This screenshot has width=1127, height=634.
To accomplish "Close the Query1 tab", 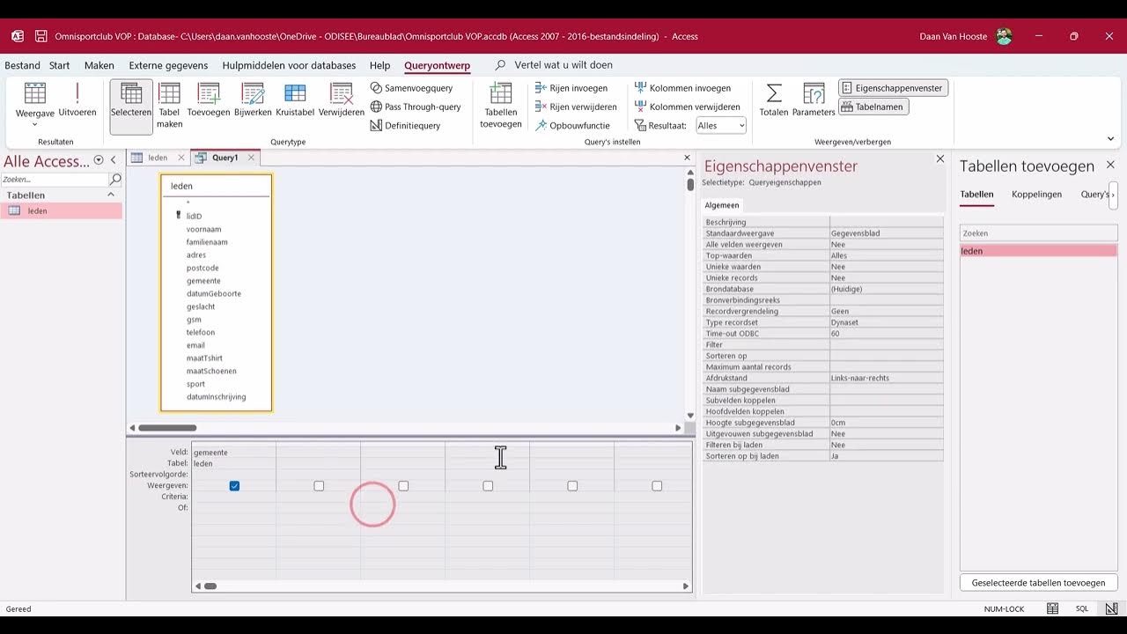I will point(251,158).
